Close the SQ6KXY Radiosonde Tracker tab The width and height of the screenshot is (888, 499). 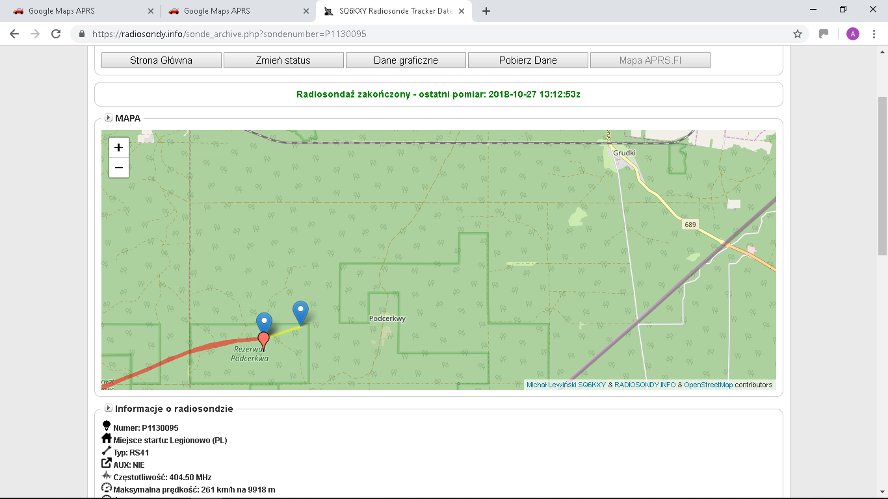[462, 11]
